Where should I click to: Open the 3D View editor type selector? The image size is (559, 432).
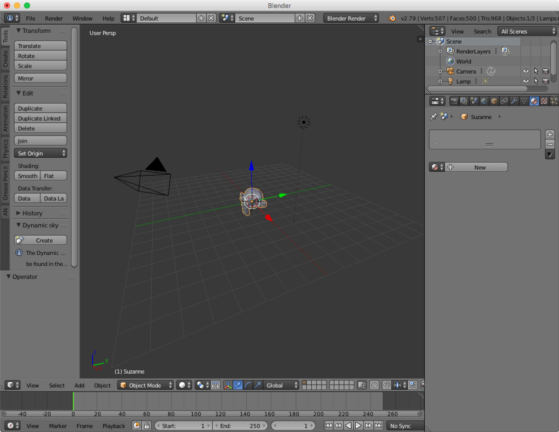point(13,385)
